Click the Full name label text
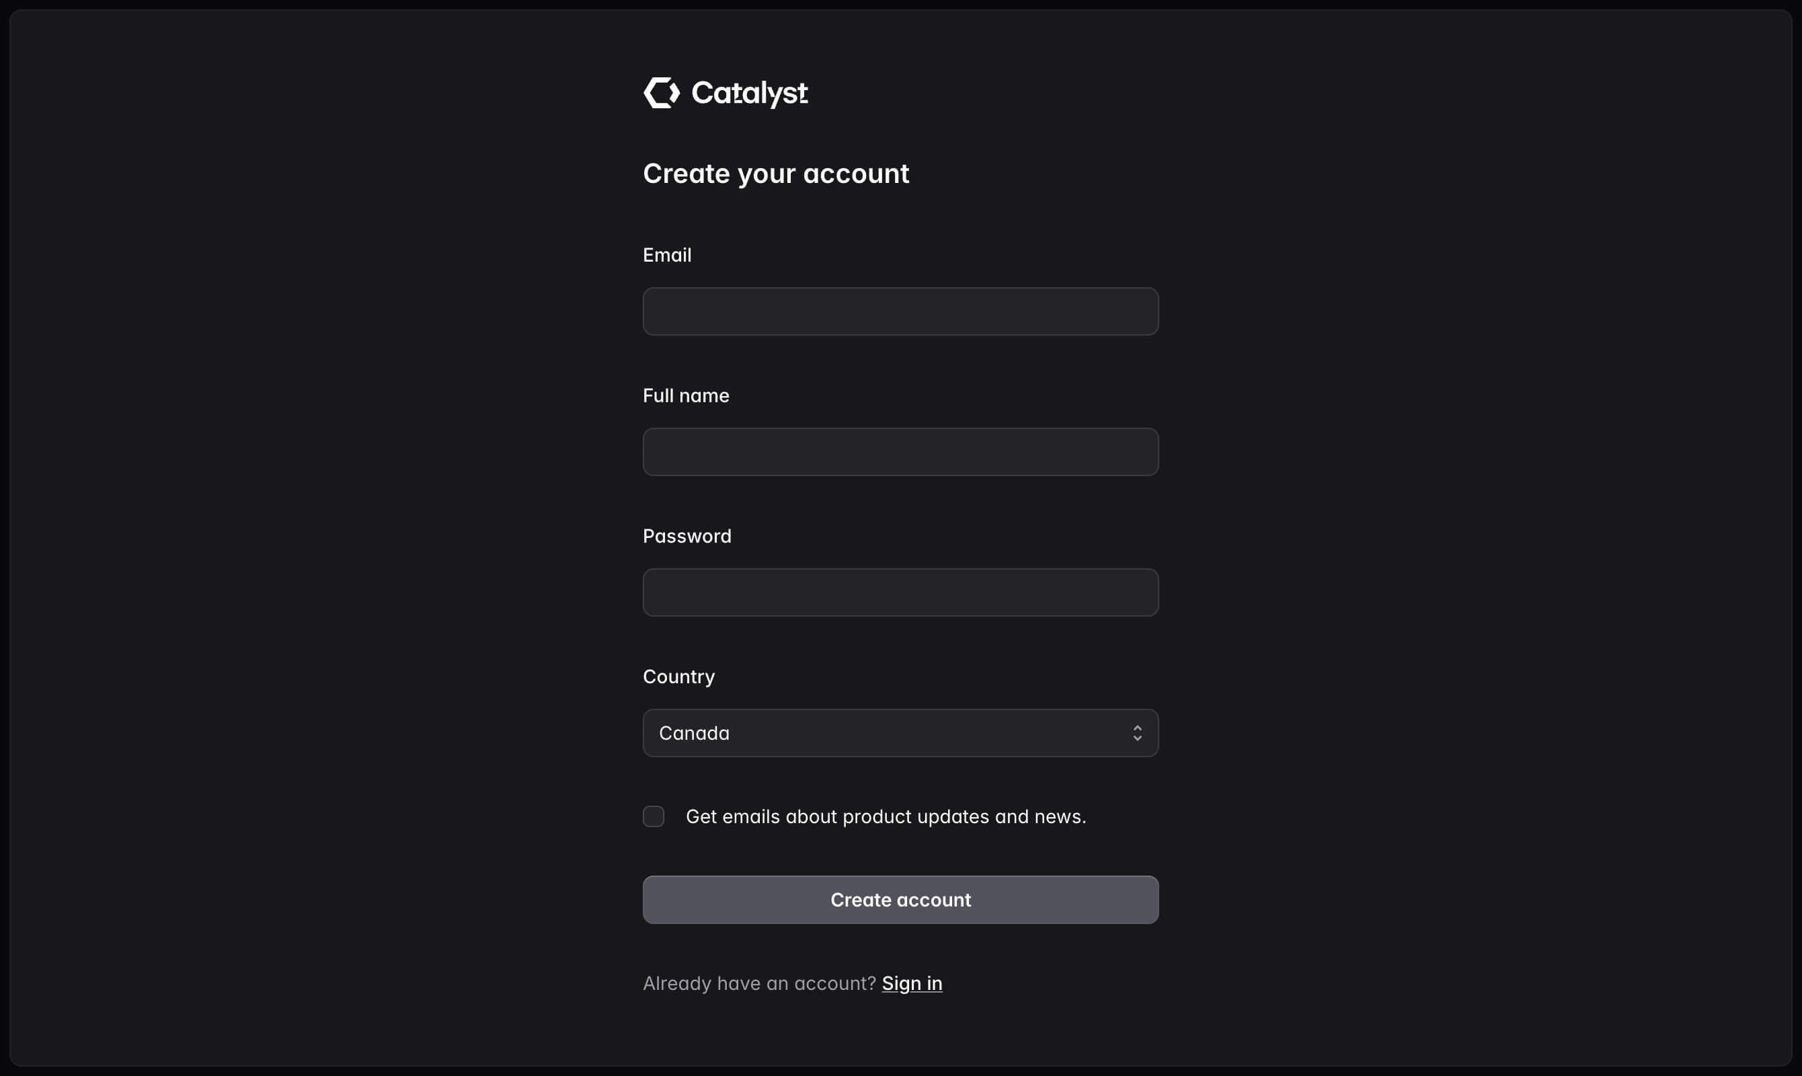This screenshot has width=1802, height=1076. pyautogui.click(x=685, y=395)
